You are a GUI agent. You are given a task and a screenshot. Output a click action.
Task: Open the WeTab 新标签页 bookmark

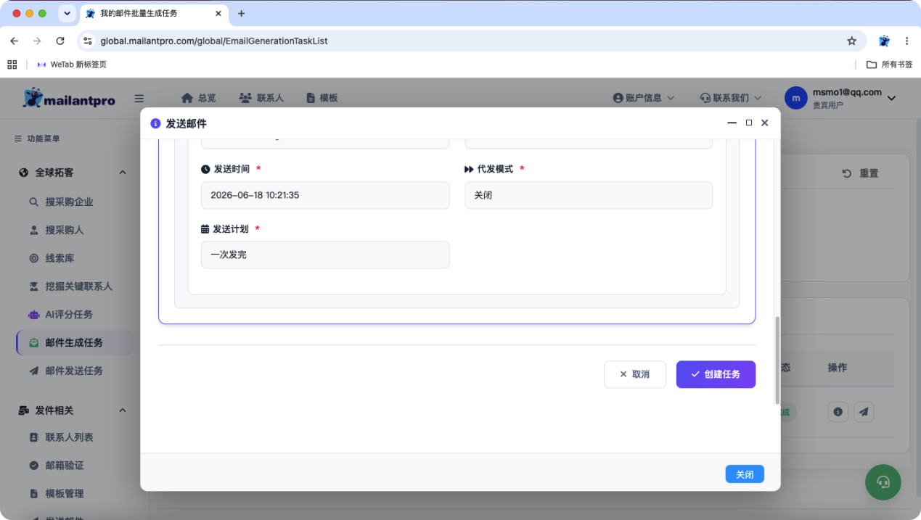pyautogui.click(x=72, y=65)
